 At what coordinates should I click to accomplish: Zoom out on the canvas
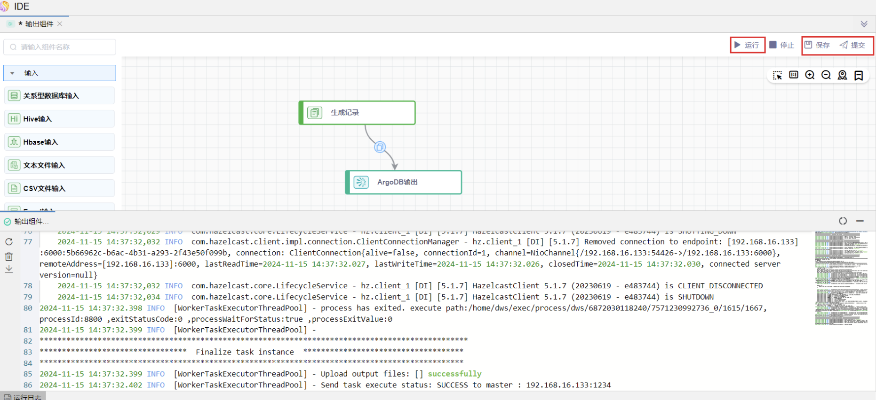(826, 75)
